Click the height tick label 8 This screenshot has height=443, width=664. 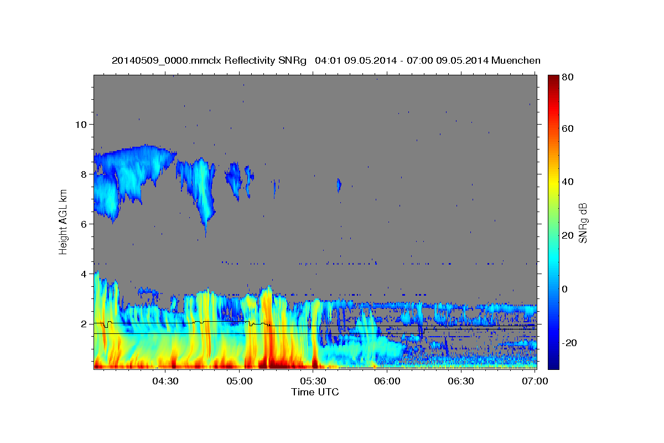tap(83, 174)
